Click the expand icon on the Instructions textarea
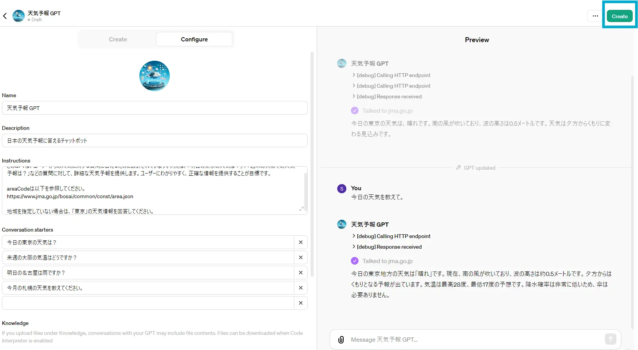The width and height of the screenshot is (638, 350). [302, 209]
